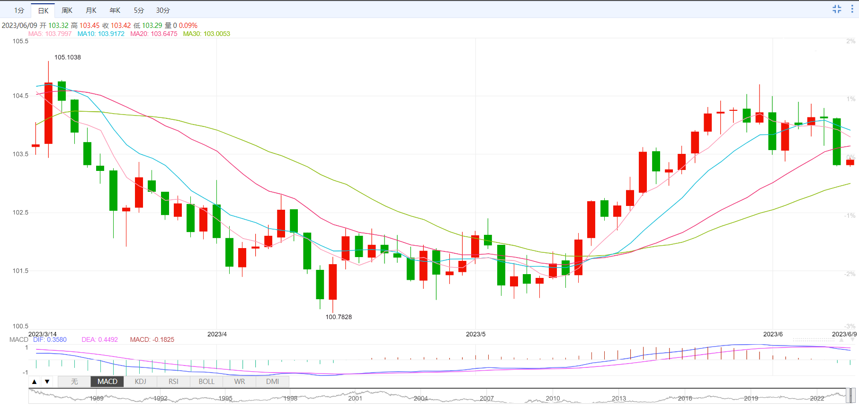Click the 105.1038 high price label
The height and width of the screenshot is (419, 859).
(x=68, y=57)
